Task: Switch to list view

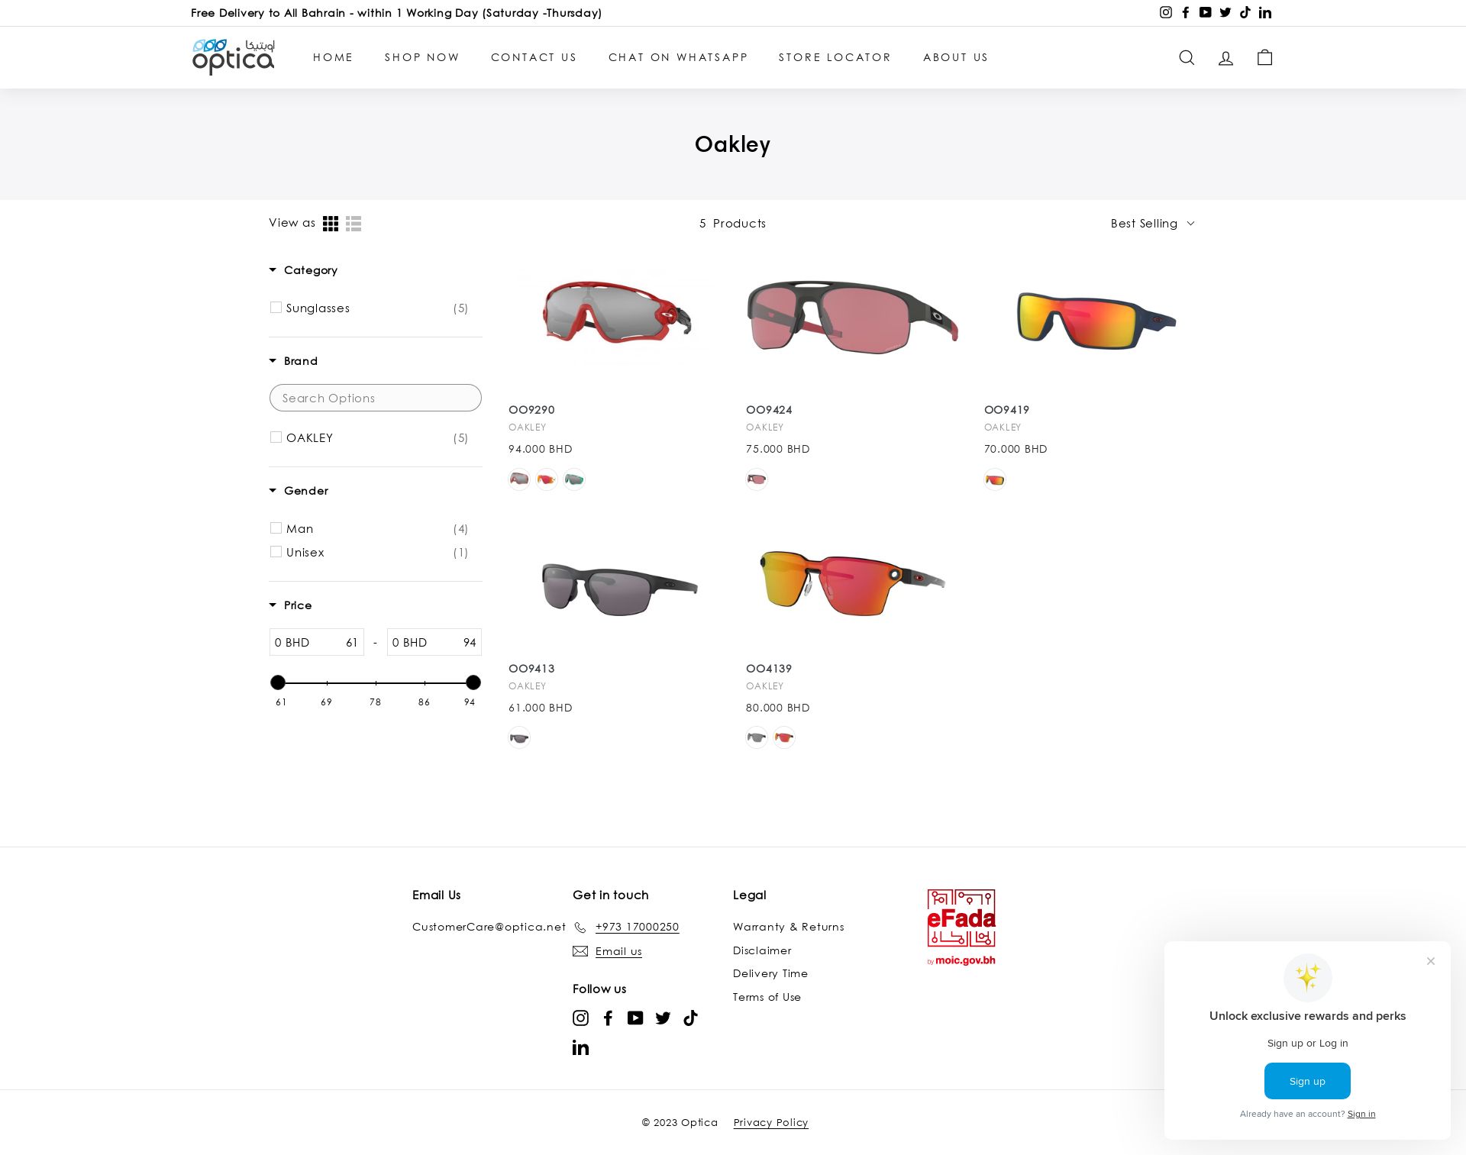Action: (x=354, y=224)
